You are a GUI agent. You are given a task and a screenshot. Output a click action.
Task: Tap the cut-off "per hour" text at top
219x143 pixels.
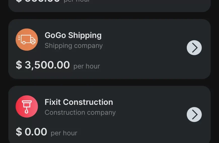77,1
